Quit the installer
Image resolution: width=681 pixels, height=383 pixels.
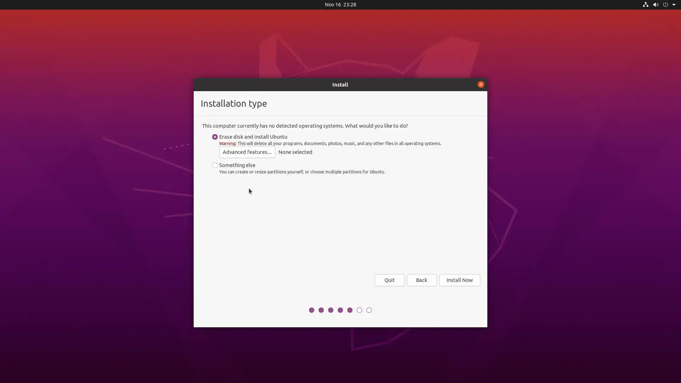[x=389, y=280]
